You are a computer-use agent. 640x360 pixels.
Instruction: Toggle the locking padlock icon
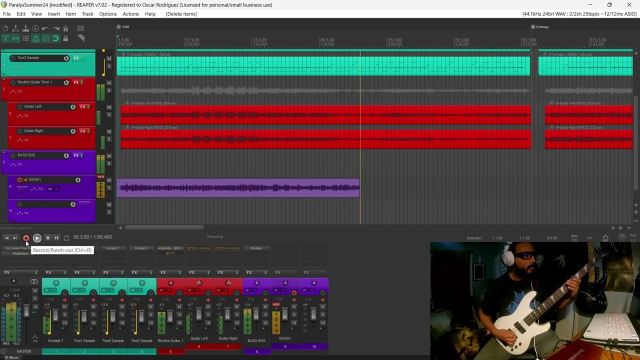point(65,38)
